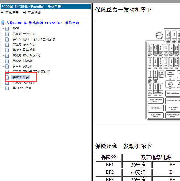Click the 额定电流/电源 table header

(151, 157)
